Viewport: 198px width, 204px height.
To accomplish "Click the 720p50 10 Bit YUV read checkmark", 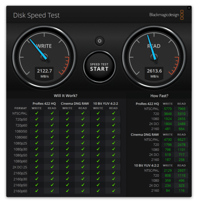I will [113, 119].
